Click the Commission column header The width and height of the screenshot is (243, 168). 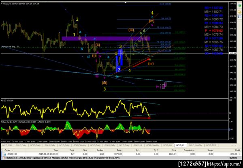pyautogui.click(x=189, y=150)
